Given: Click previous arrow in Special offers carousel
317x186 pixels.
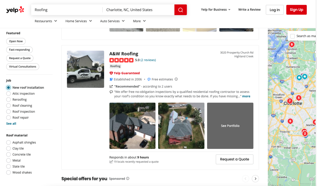Looking at the screenshot, I should click(x=245, y=179).
